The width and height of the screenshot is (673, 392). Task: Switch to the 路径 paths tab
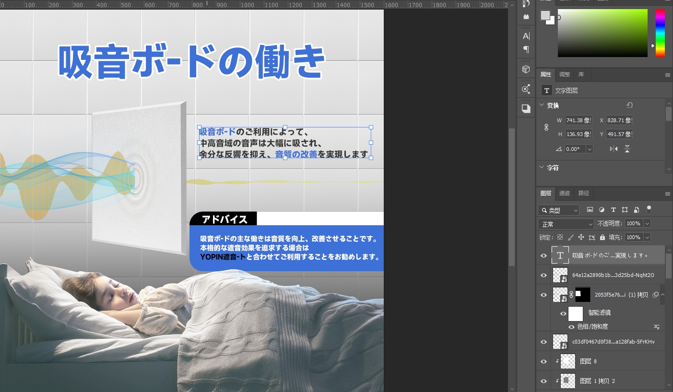[583, 193]
